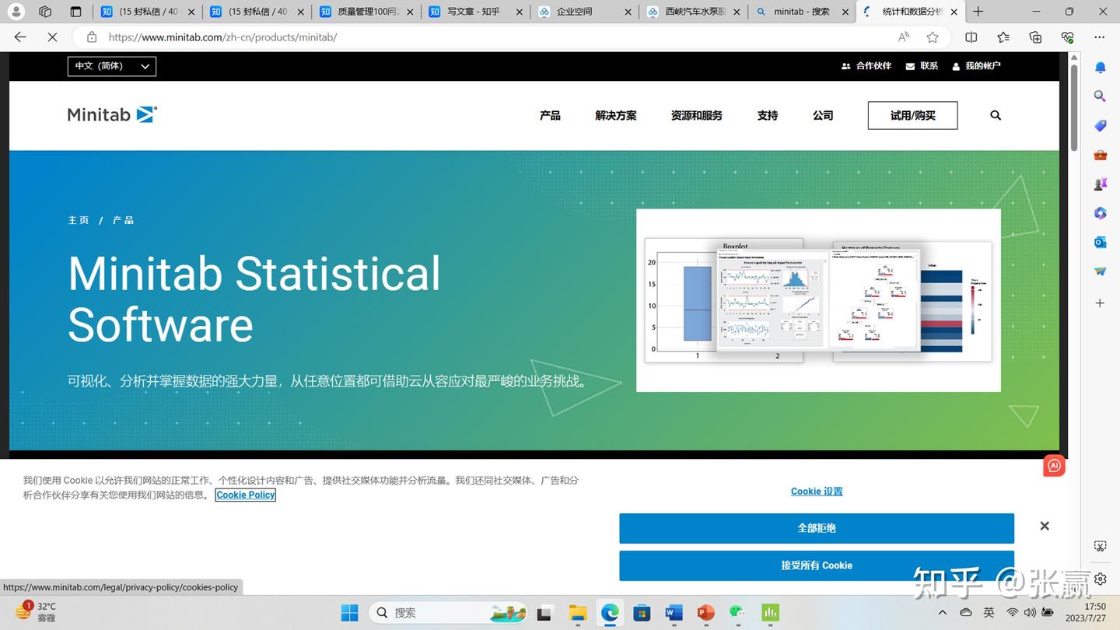Open WeChat from the taskbar

[737, 613]
